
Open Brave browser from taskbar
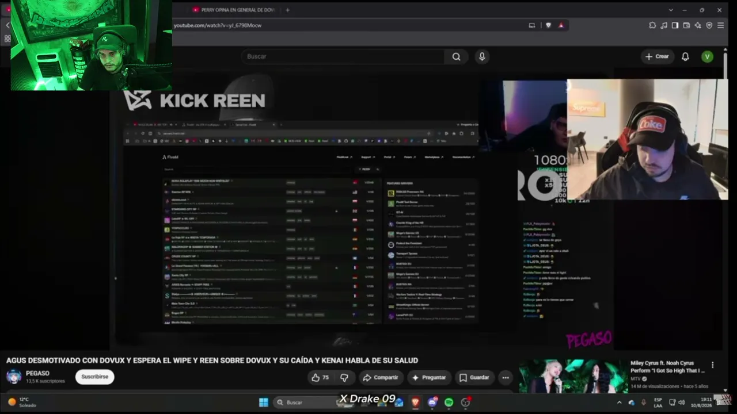point(415,402)
